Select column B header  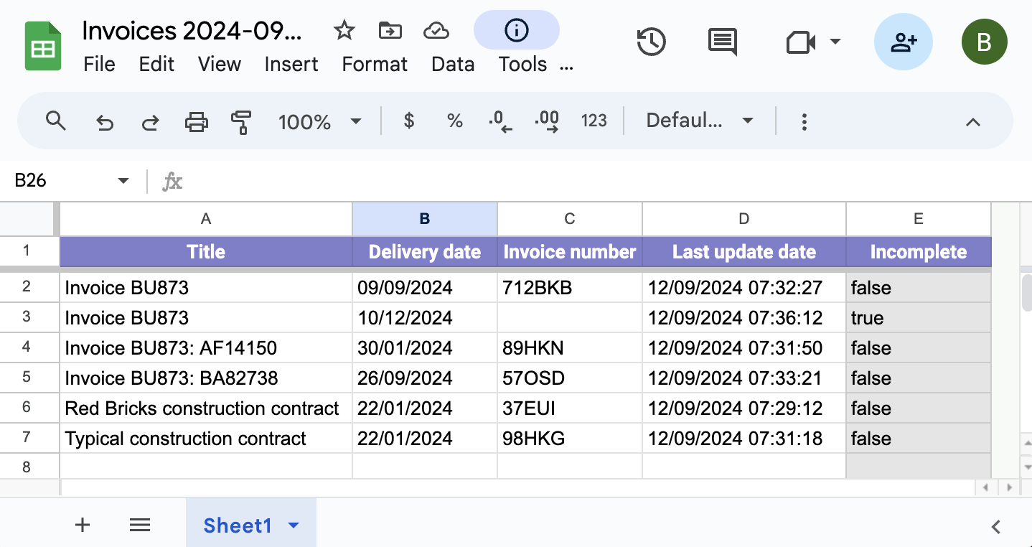[x=425, y=219]
